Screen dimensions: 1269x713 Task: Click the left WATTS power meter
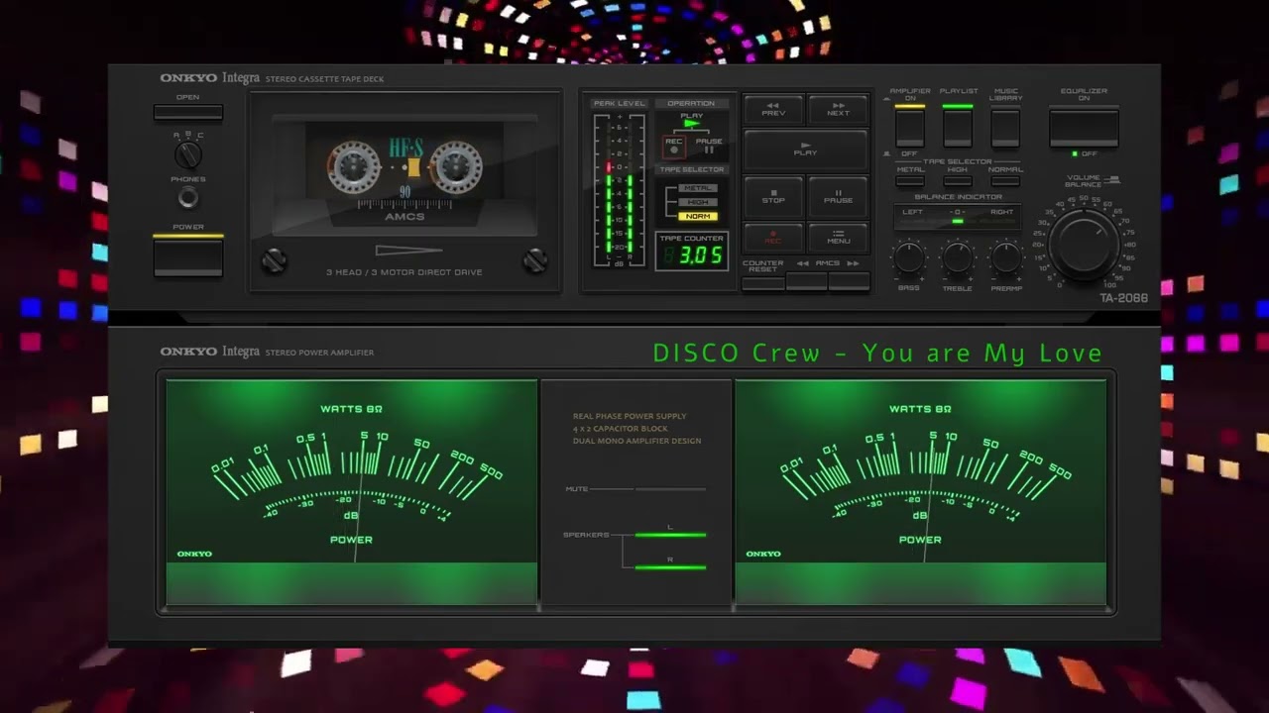pos(351,491)
